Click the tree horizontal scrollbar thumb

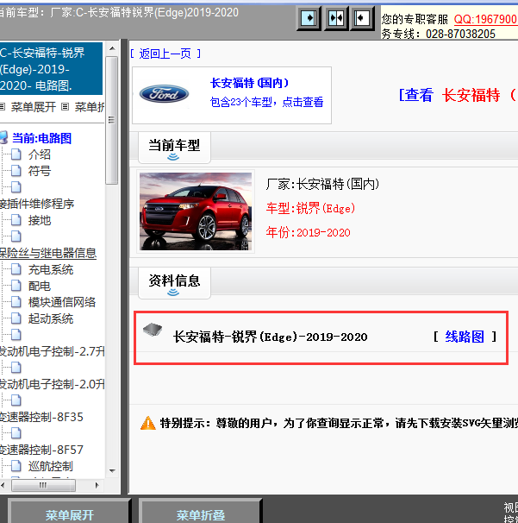[43, 485]
